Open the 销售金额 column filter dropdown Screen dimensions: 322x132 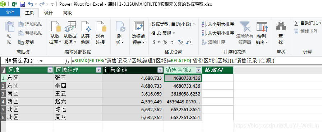click(160, 70)
